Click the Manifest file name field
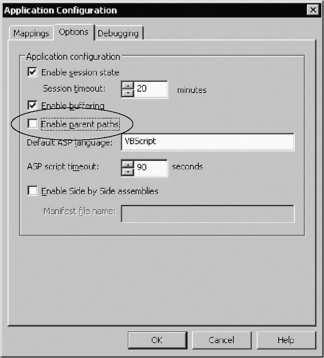 pyautogui.click(x=207, y=213)
